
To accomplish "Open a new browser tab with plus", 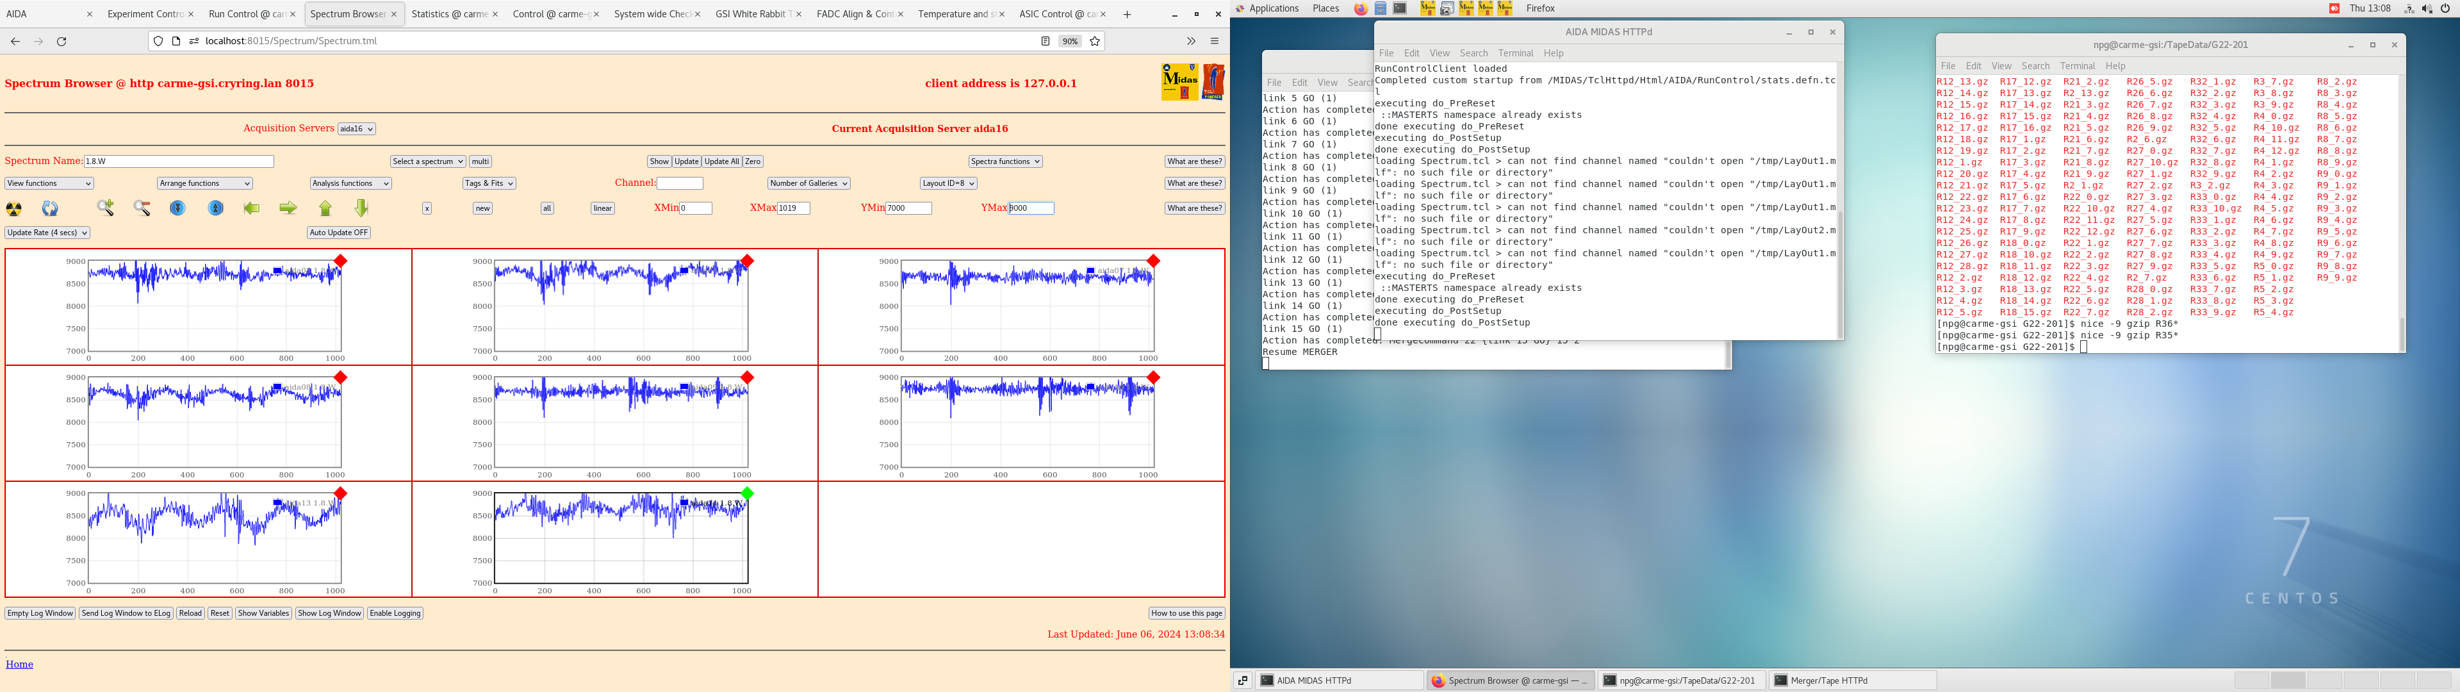I will tap(1127, 14).
